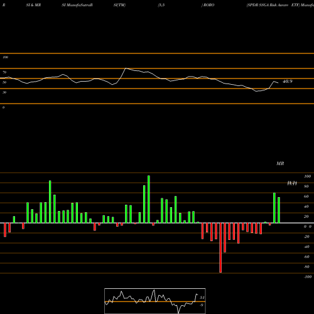Screen dimensions: 314x314
Task: Click the ") BORO" ticker text
Action: (208, 5)
